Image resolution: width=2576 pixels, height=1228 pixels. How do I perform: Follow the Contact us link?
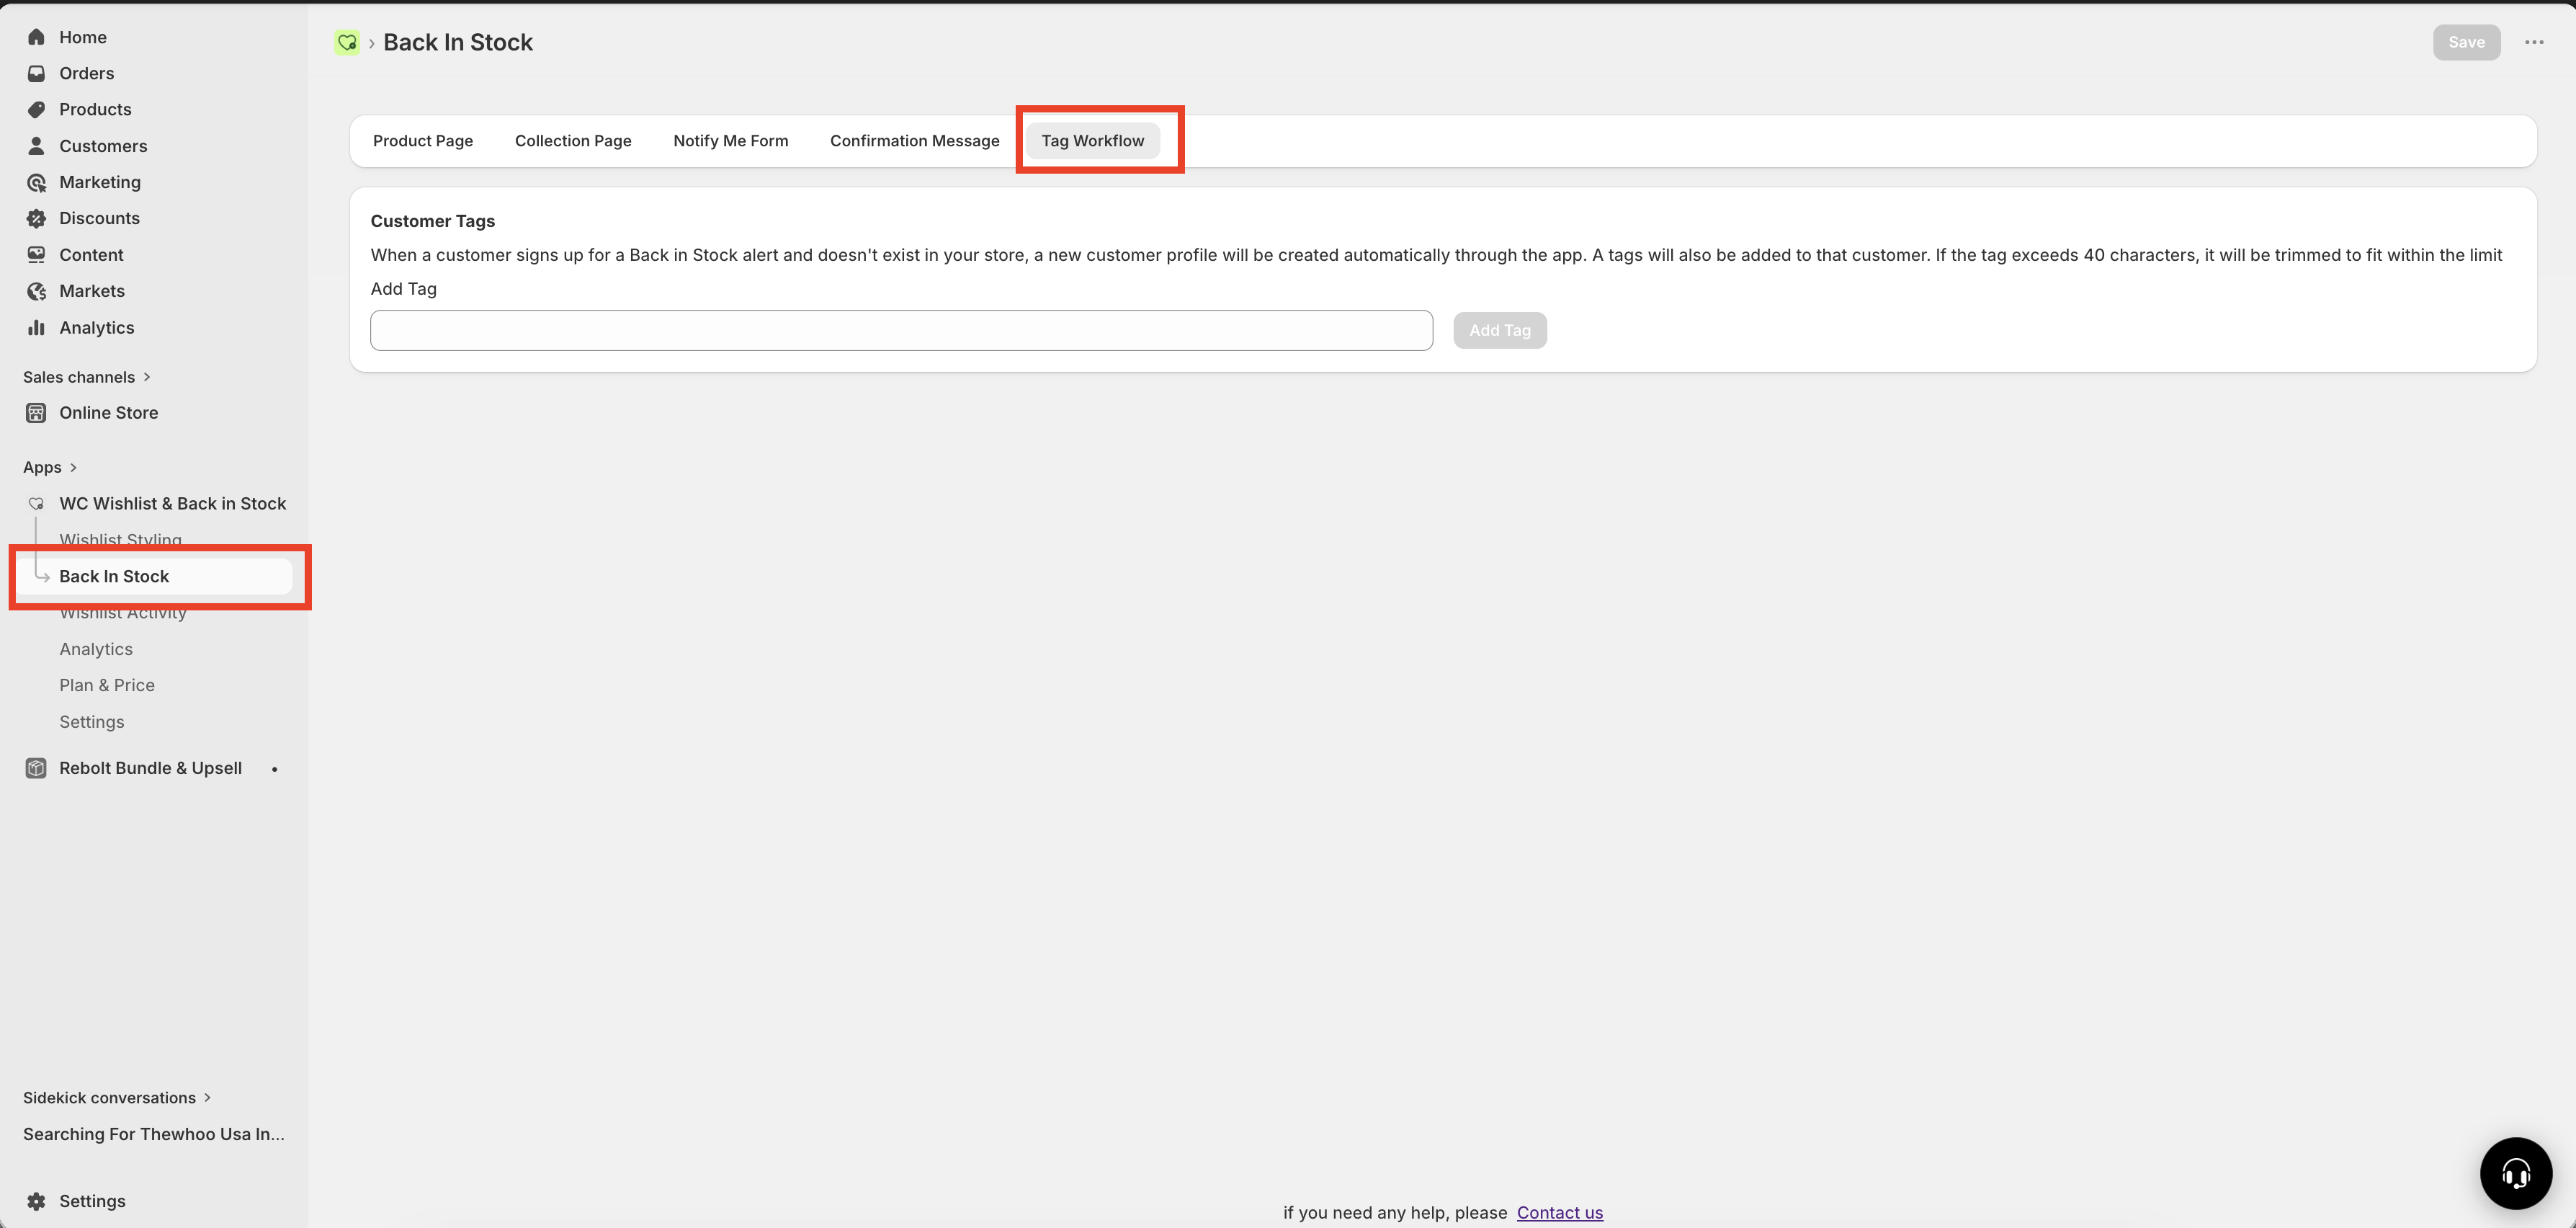point(1559,1212)
